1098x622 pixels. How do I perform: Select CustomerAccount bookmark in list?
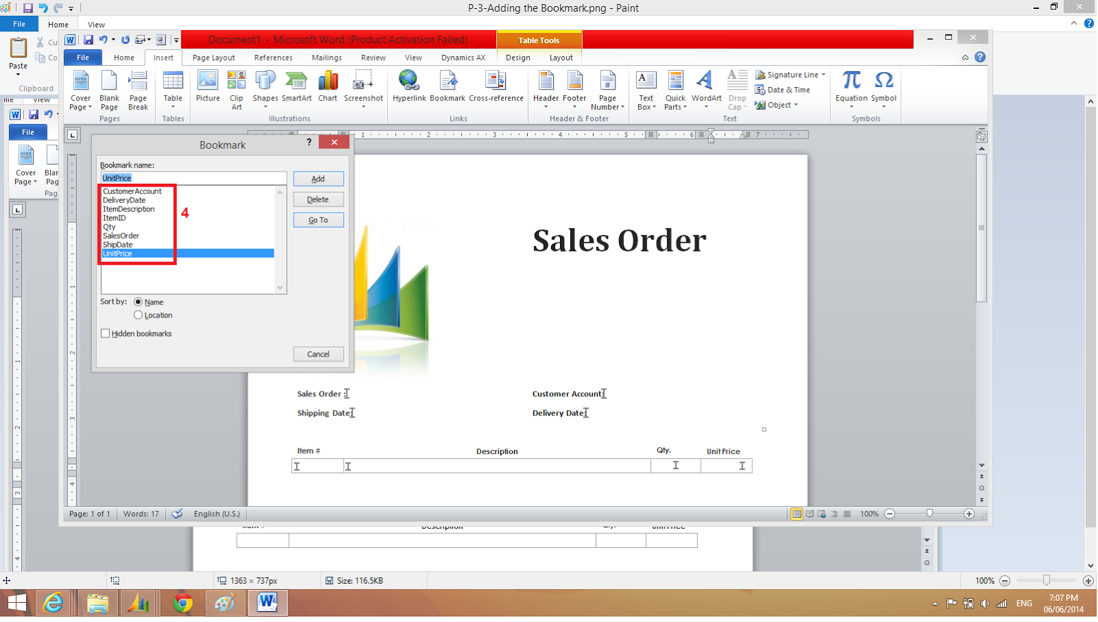click(132, 191)
